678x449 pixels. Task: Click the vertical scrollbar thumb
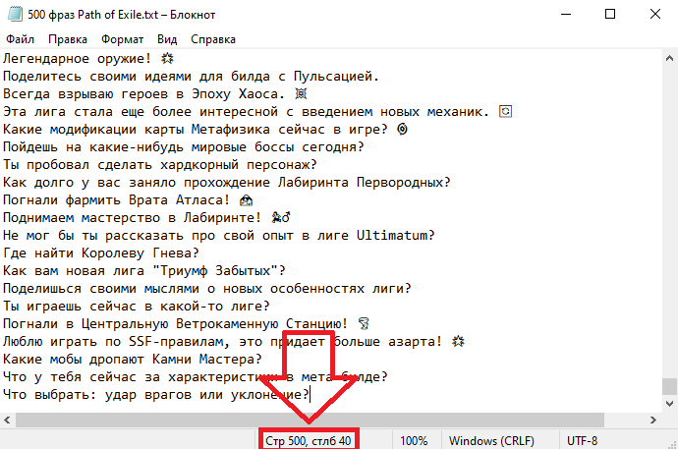pyautogui.click(x=669, y=386)
